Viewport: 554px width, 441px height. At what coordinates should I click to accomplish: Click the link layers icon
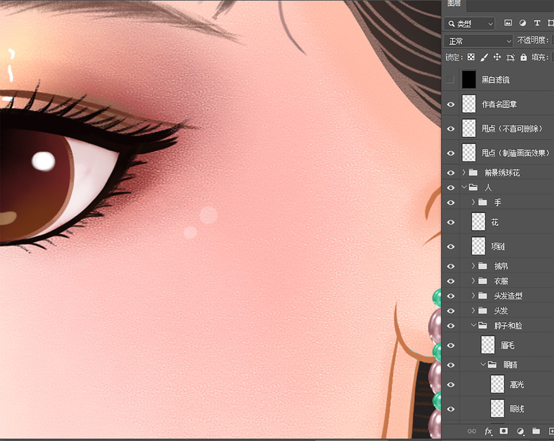[472, 431]
